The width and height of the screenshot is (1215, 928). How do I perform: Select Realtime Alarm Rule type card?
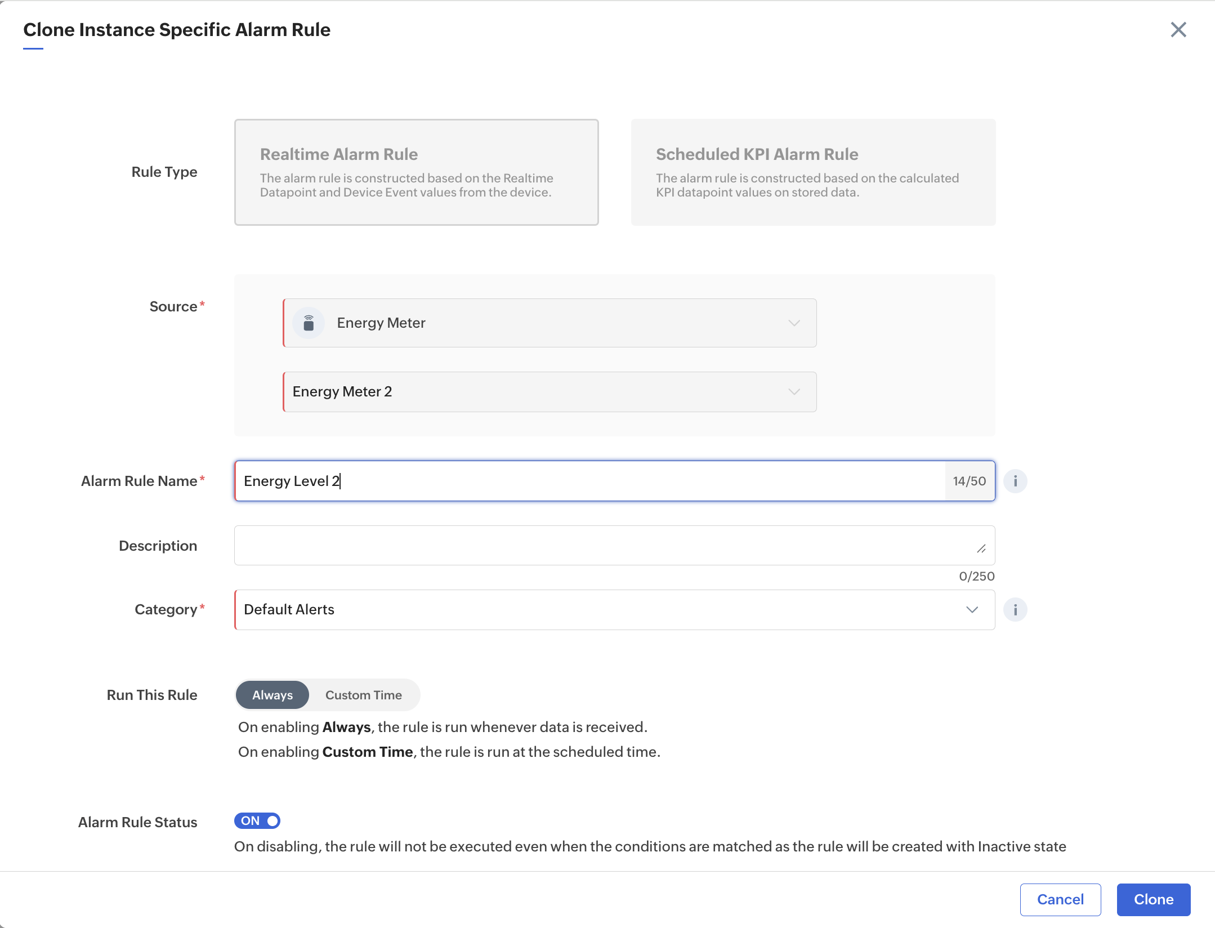pyautogui.click(x=416, y=172)
